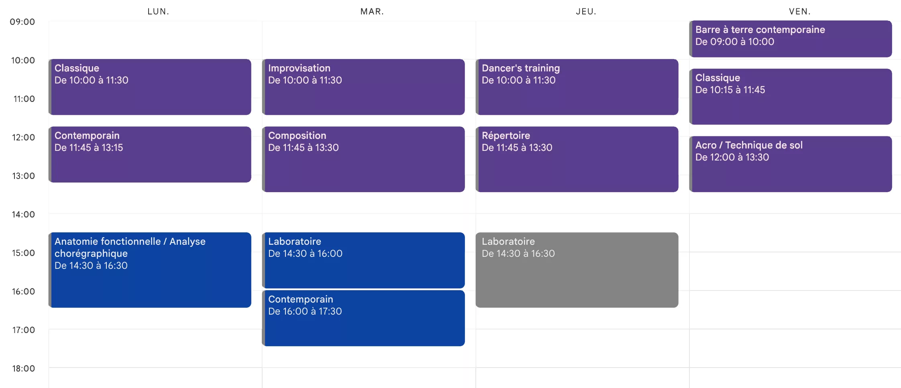Open the Composition event block
The image size is (901, 388).
[363, 159]
